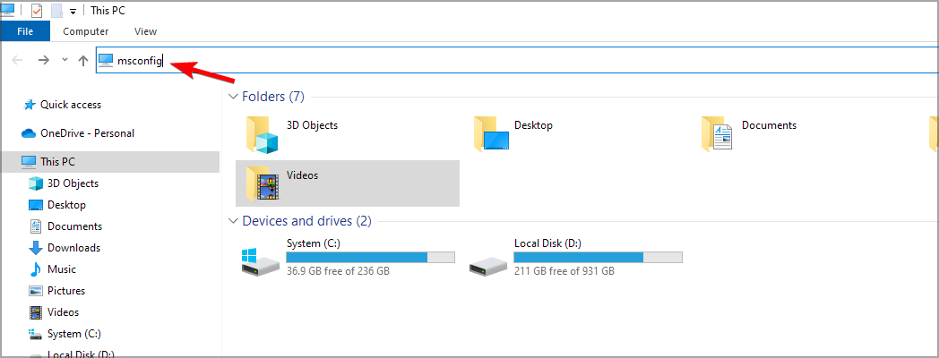939x358 pixels.
Task: Switch to the Computer ribbon tab
Action: [86, 31]
